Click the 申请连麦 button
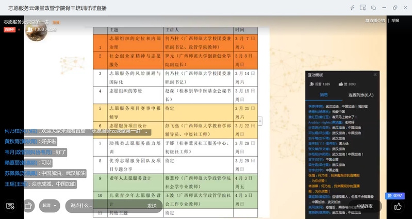 coord(365,206)
